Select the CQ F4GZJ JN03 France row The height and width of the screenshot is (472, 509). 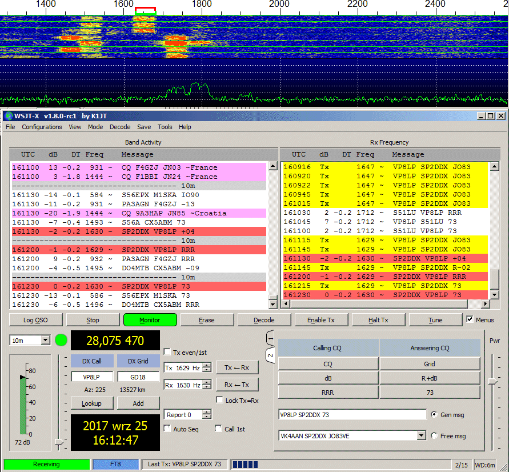click(139, 167)
